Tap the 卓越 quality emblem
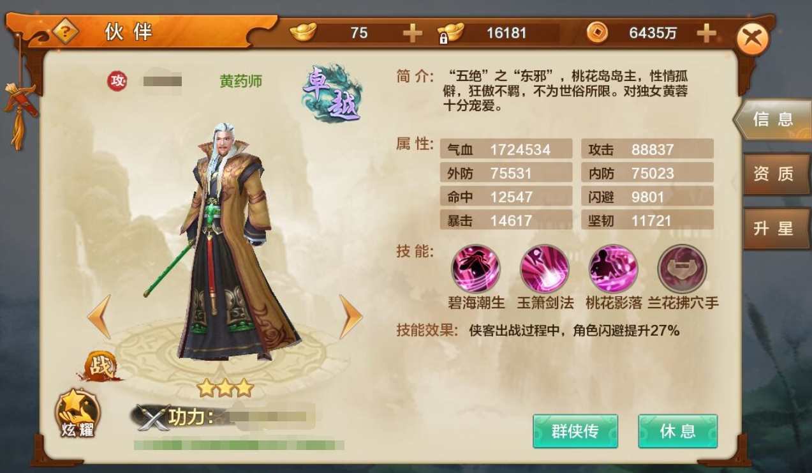The height and width of the screenshot is (473, 812). pos(332,94)
